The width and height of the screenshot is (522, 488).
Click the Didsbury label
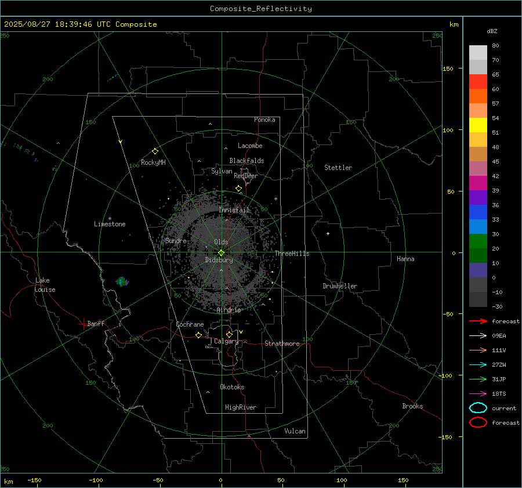(x=219, y=260)
